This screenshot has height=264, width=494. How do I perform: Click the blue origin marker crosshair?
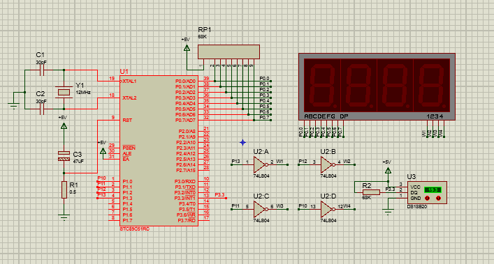tap(242, 143)
